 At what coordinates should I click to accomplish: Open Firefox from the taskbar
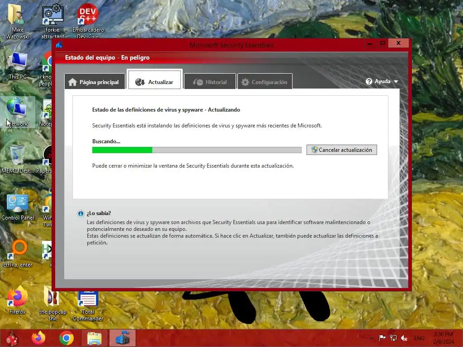39,338
